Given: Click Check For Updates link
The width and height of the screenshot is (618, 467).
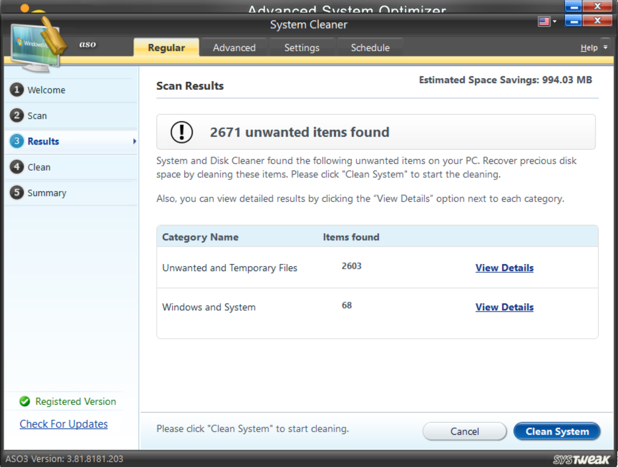Looking at the screenshot, I should tap(63, 424).
